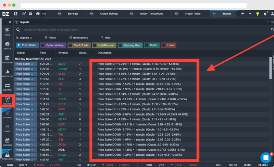Open the Movers sidebar tool

tap(7, 87)
